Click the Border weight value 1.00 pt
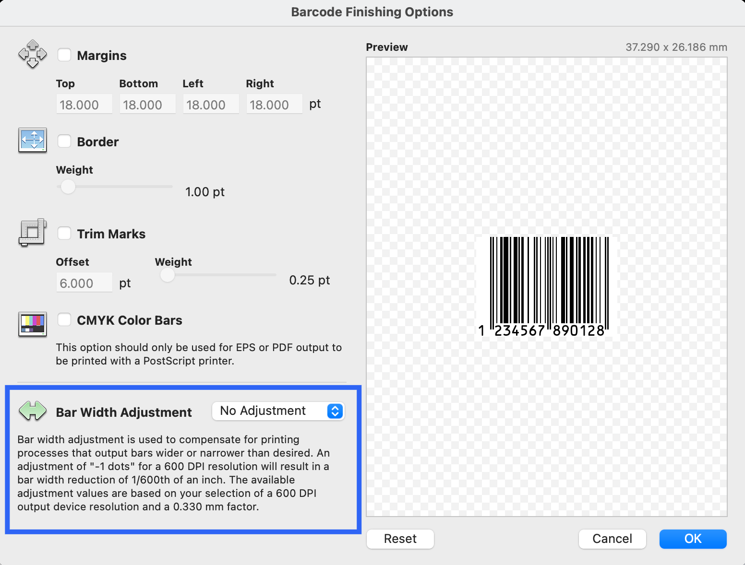Screen dimensions: 745x565 [205, 192]
